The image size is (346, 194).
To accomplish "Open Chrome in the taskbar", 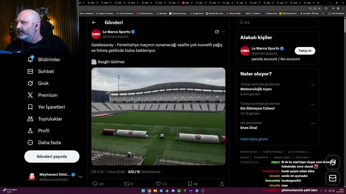I will click(149, 191).
